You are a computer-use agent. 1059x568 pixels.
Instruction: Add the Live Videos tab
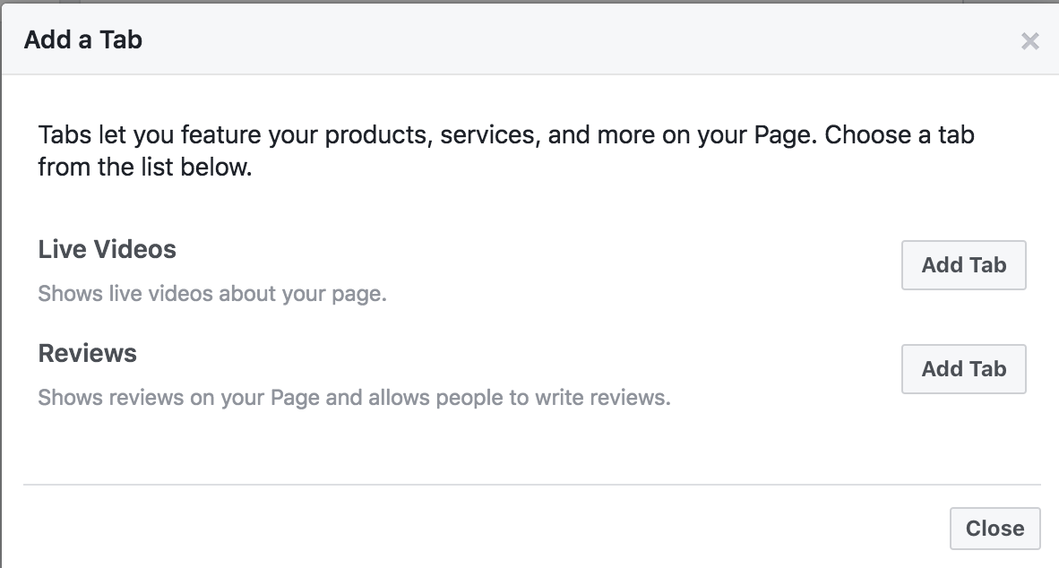[963, 265]
